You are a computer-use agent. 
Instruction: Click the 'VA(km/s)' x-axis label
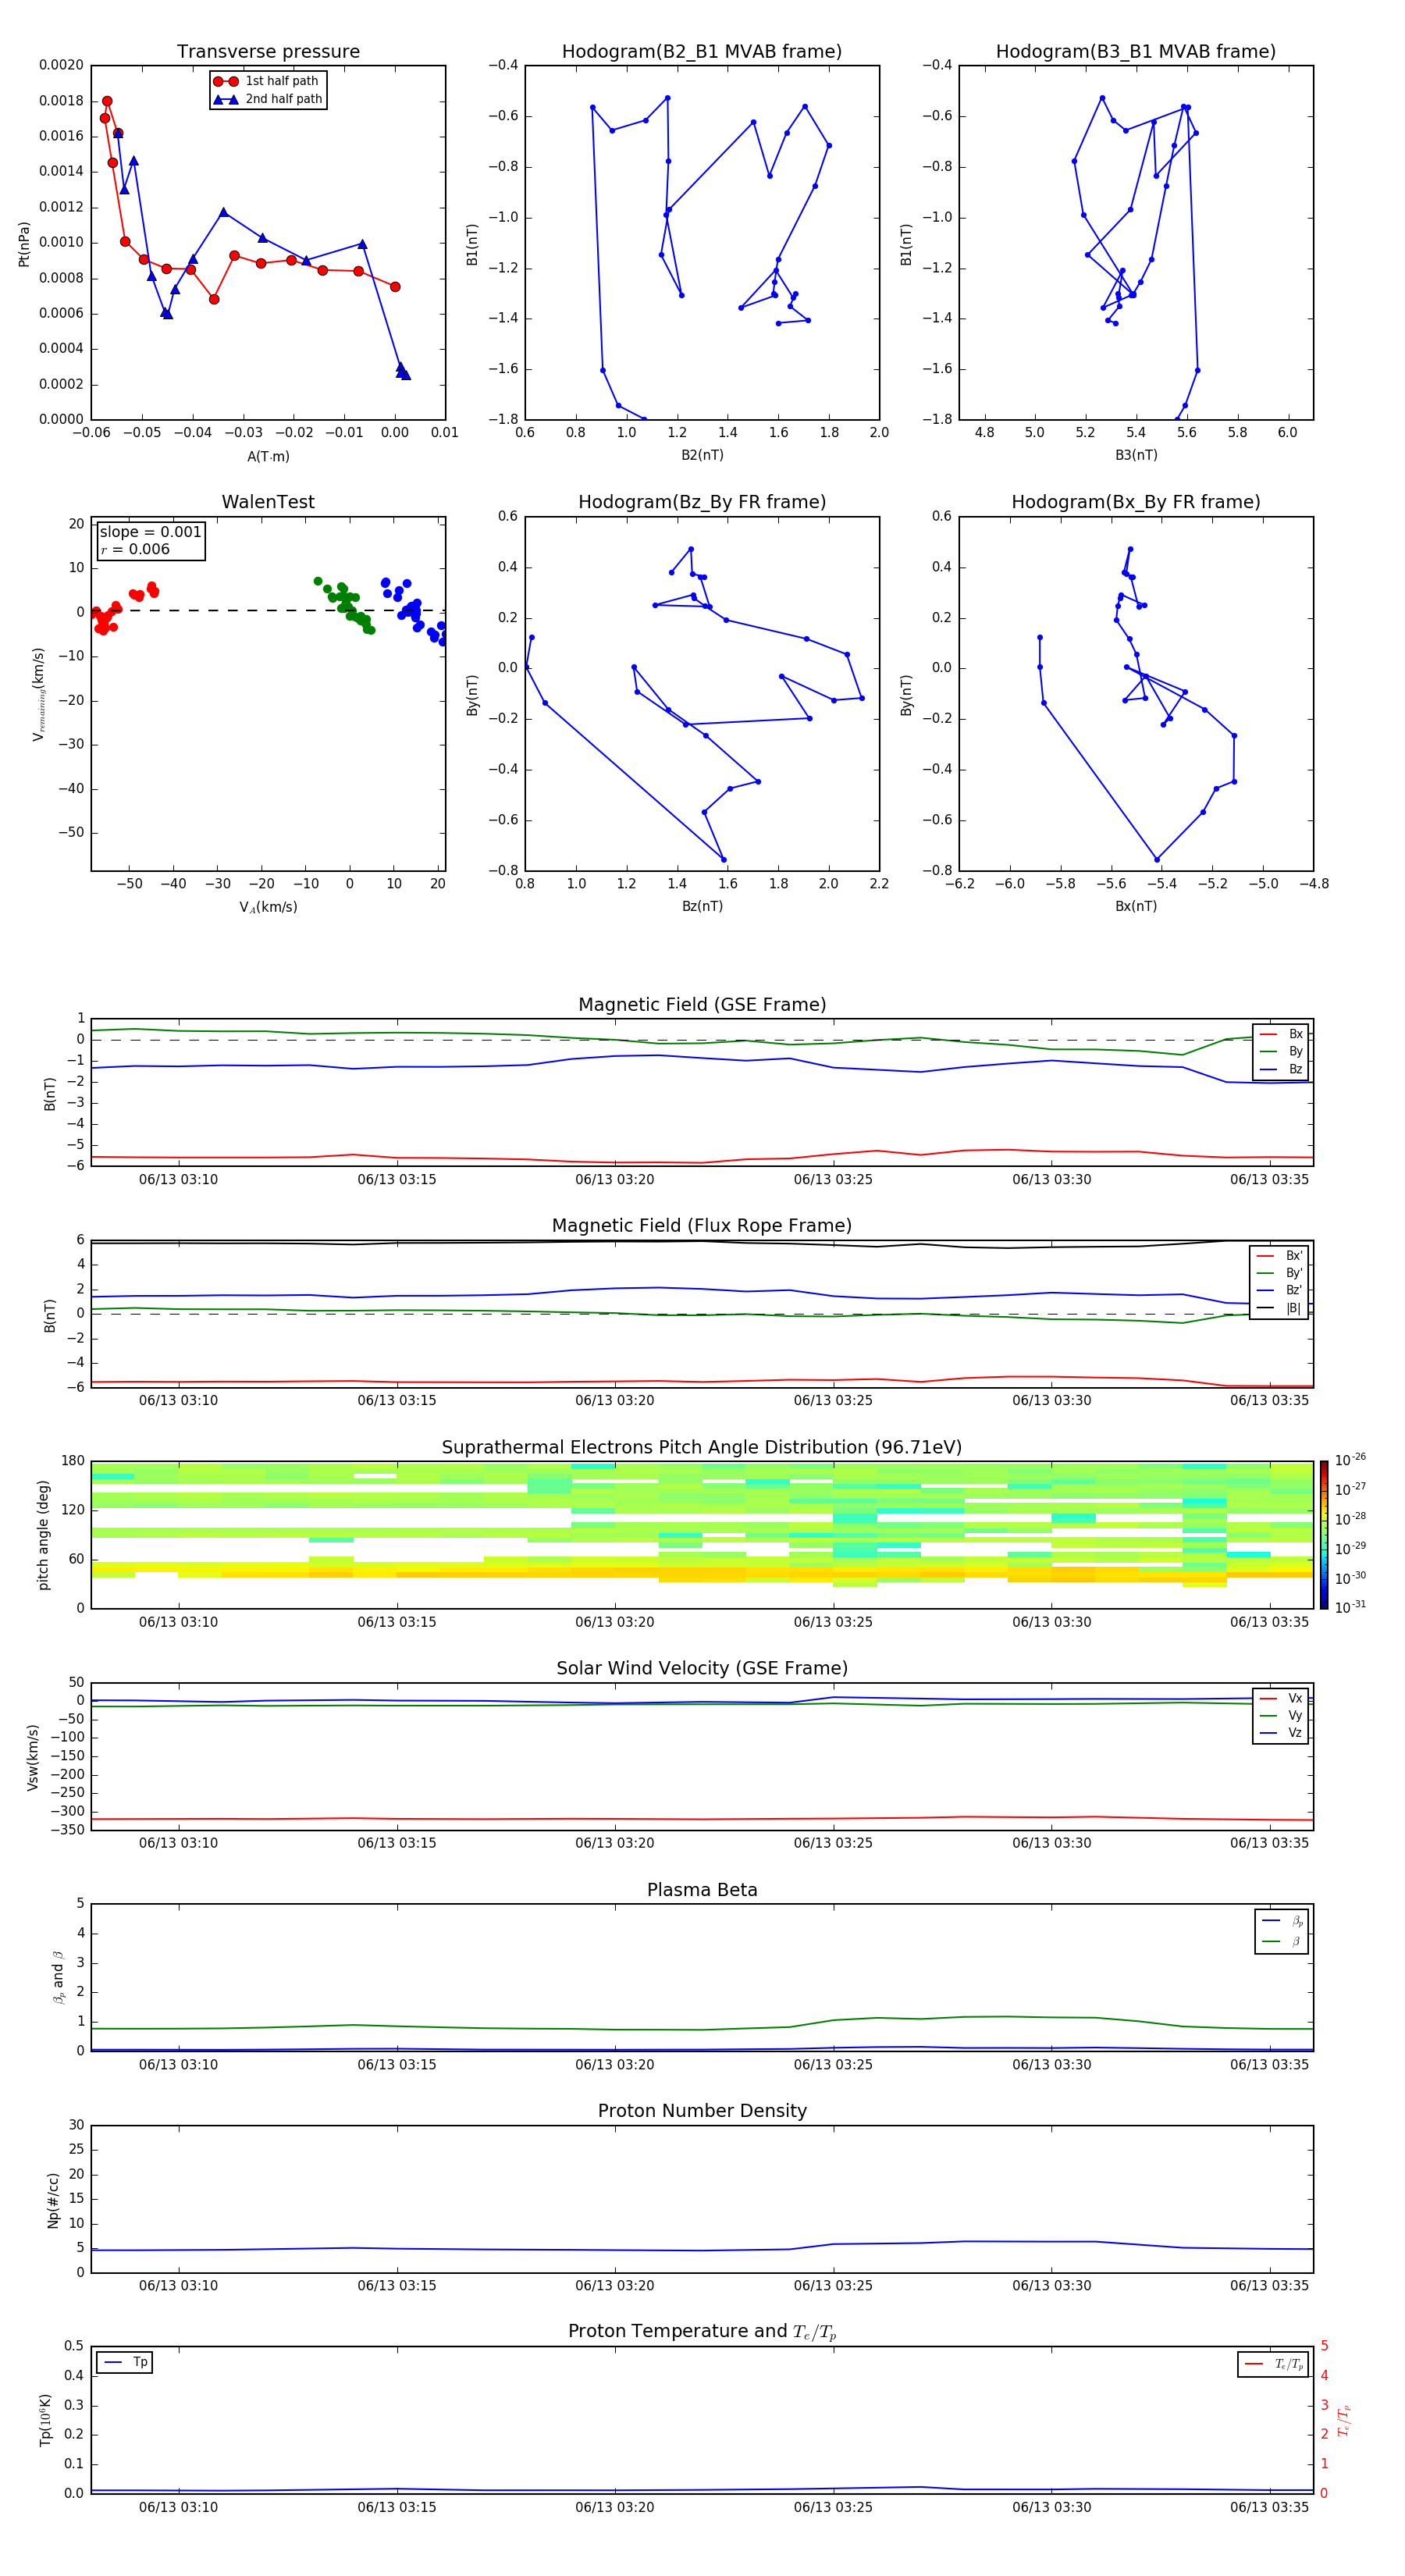tap(268, 907)
